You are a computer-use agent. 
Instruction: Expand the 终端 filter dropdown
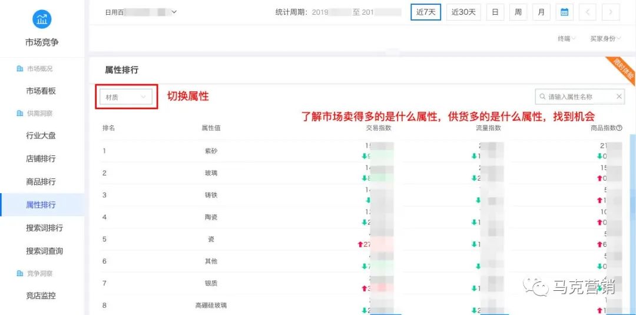click(x=567, y=38)
